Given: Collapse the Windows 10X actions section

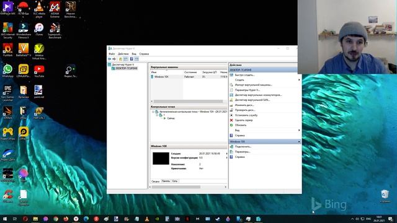Looking at the screenshot, I should click(299, 142).
